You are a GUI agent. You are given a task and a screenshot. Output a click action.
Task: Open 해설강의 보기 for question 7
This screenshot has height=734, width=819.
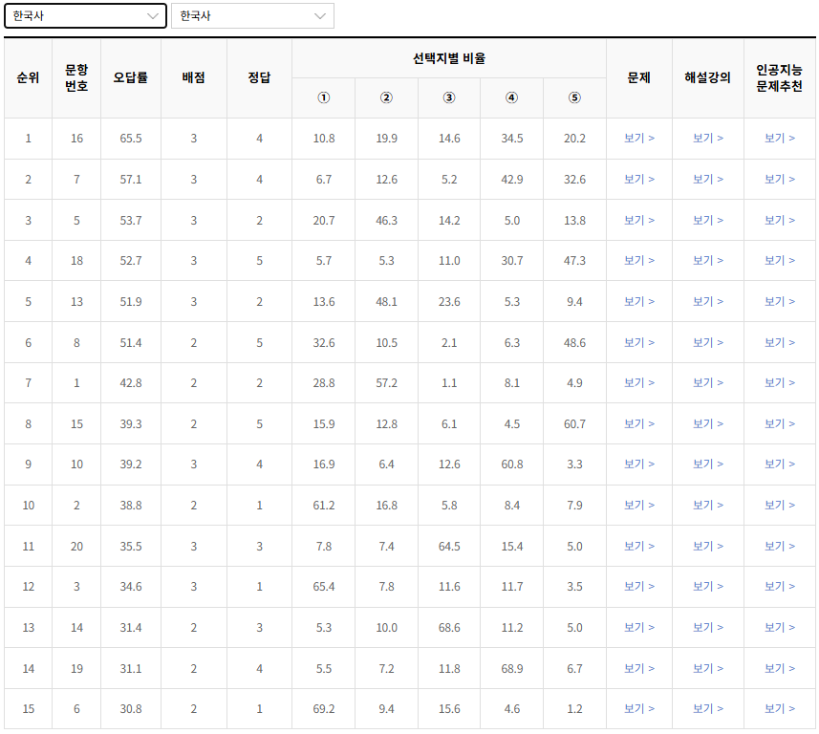tap(706, 179)
